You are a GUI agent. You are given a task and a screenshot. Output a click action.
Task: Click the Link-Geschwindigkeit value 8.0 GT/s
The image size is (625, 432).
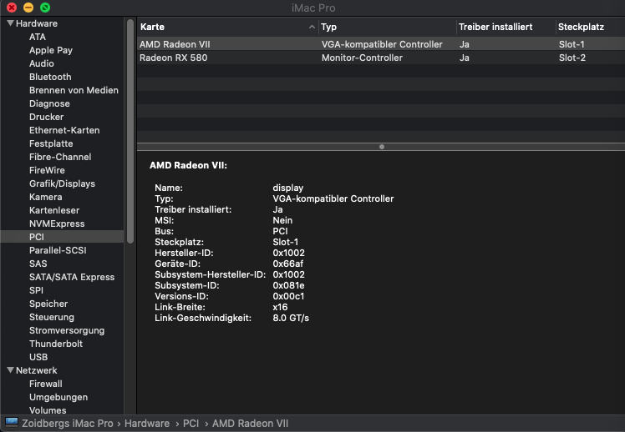[291, 318]
